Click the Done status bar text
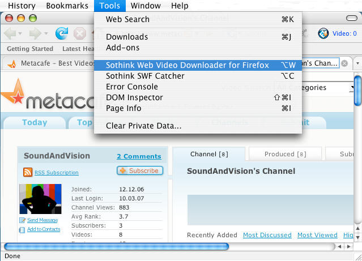This screenshot has height=261, width=362. (x=12, y=256)
